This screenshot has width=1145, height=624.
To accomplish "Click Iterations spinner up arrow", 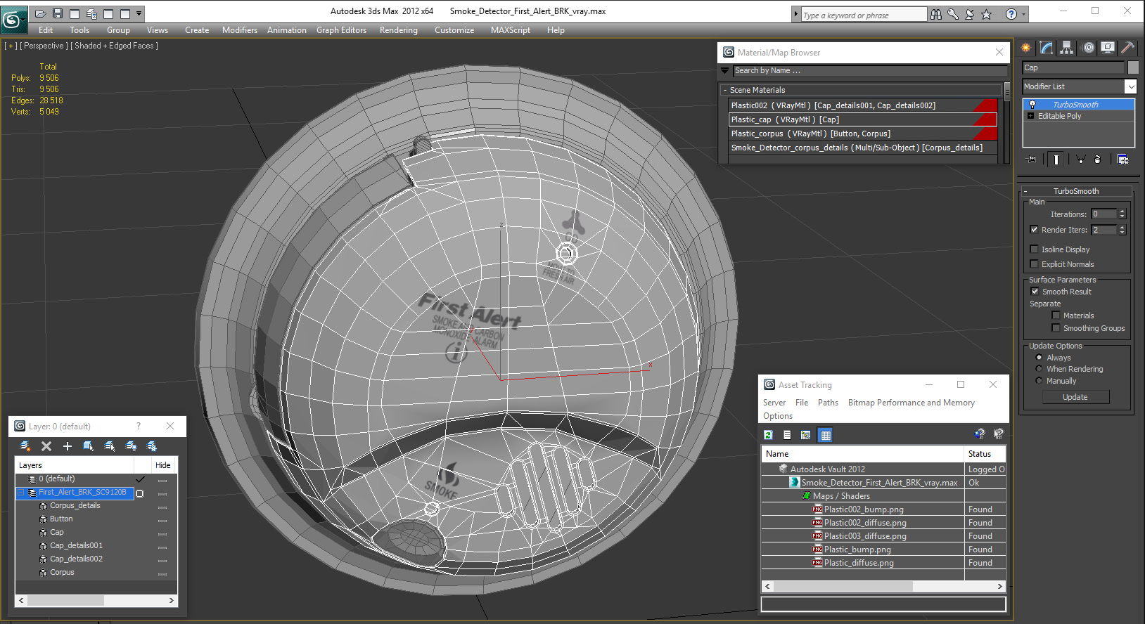I will click(x=1122, y=212).
